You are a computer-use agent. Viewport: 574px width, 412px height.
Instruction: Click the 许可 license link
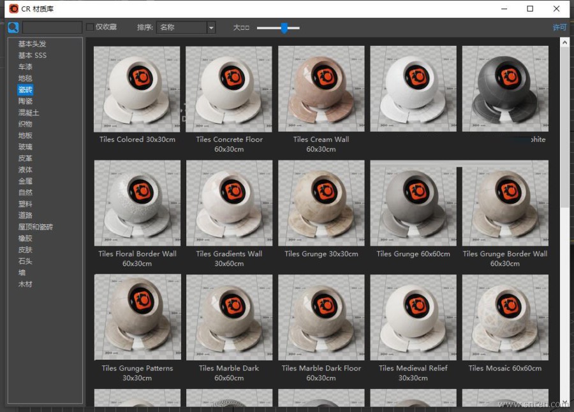pyautogui.click(x=559, y=27)
